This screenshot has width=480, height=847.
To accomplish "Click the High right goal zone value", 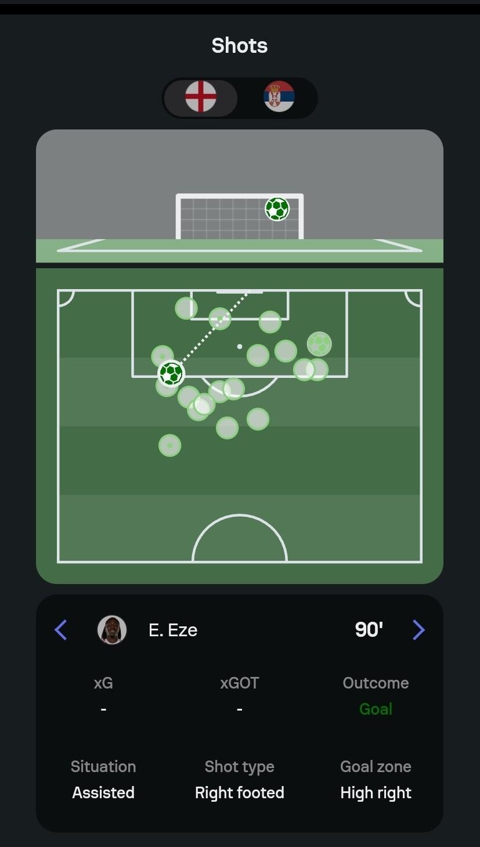I will pyautogui.click(x=376, y=792).
